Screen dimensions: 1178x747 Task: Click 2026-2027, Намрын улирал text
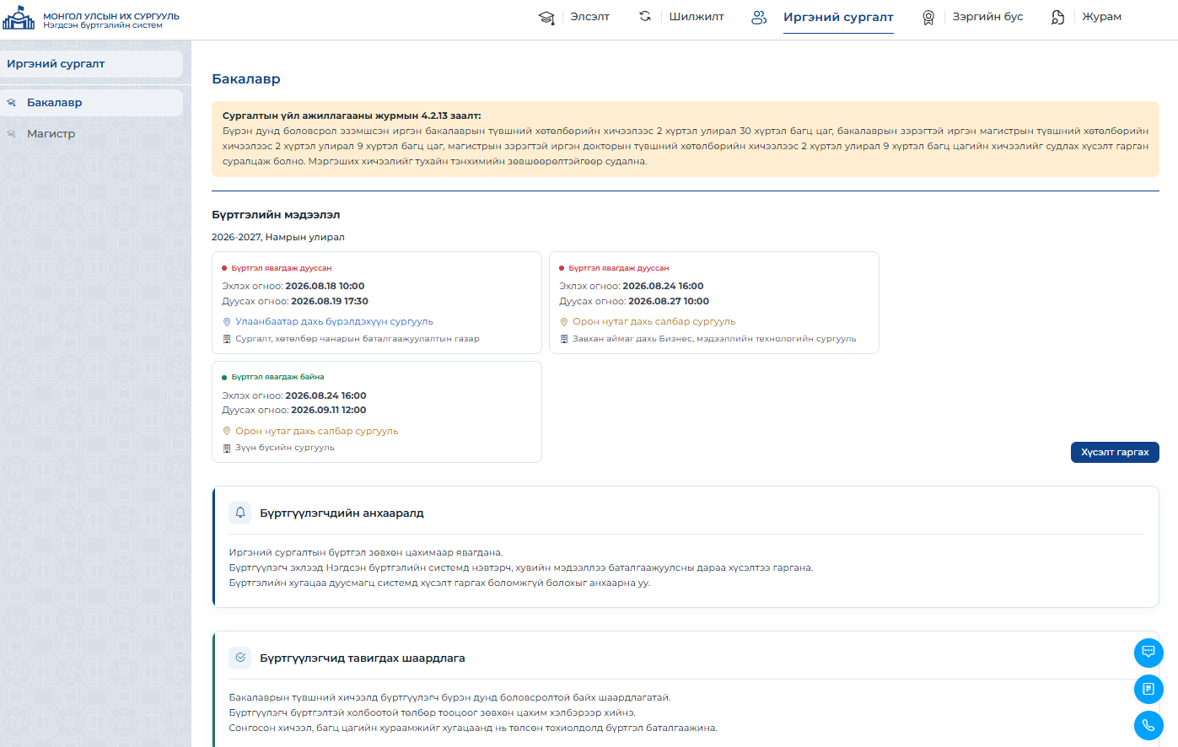coord(278,237)
